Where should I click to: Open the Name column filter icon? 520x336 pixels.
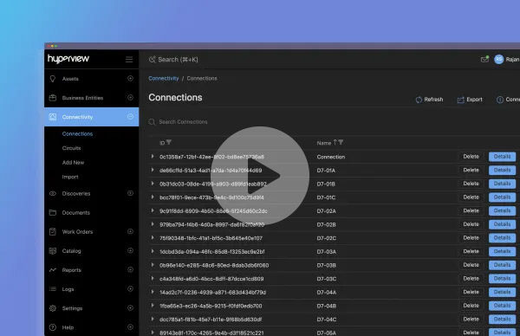[341, 142]
